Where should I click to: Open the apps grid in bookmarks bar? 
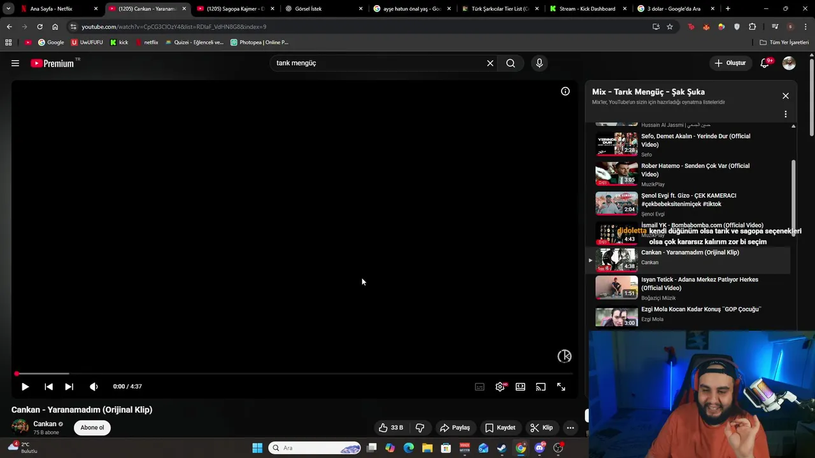[x=8, y=43]
